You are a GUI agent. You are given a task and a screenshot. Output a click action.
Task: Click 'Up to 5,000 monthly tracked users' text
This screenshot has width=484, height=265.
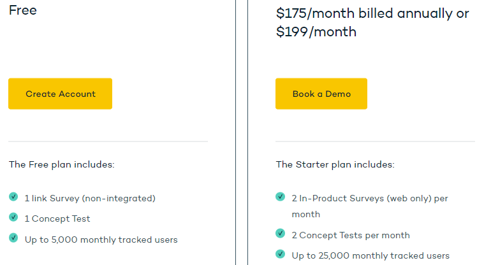click(x=101, y=240)
